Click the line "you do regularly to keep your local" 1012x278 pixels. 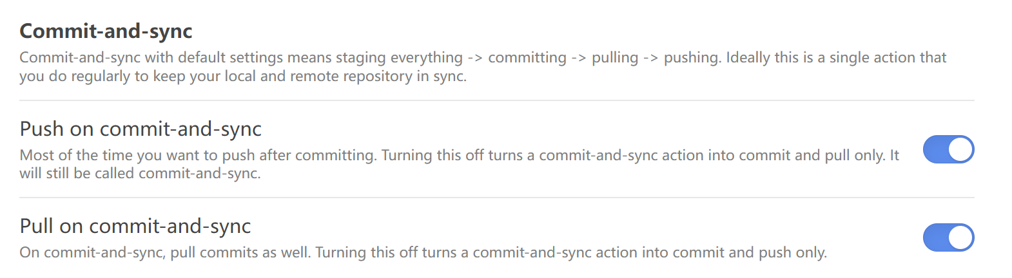click(x=242, y=76)
